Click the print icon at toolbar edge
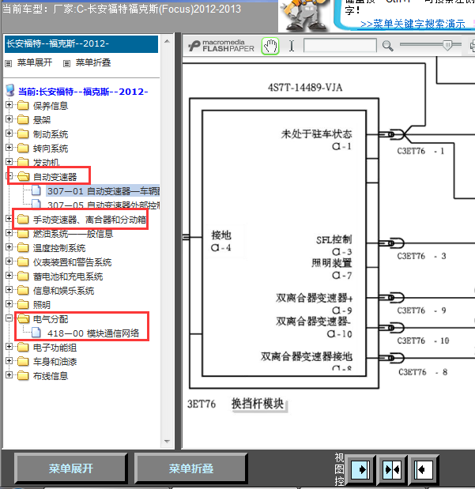This screenshot has height=489, width=475. [472, 46]
